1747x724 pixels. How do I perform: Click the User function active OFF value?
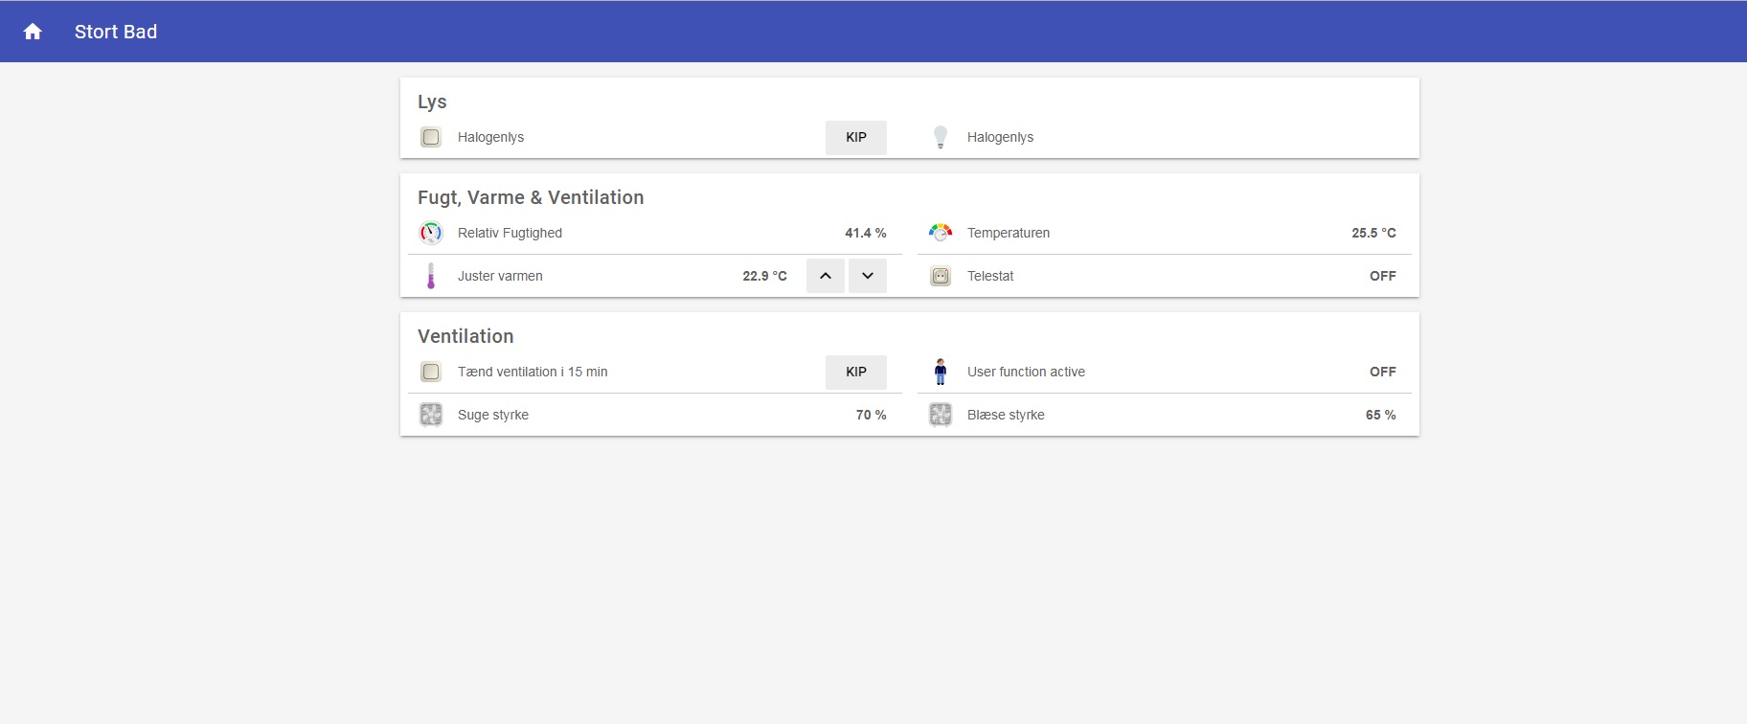point(1382,372)
